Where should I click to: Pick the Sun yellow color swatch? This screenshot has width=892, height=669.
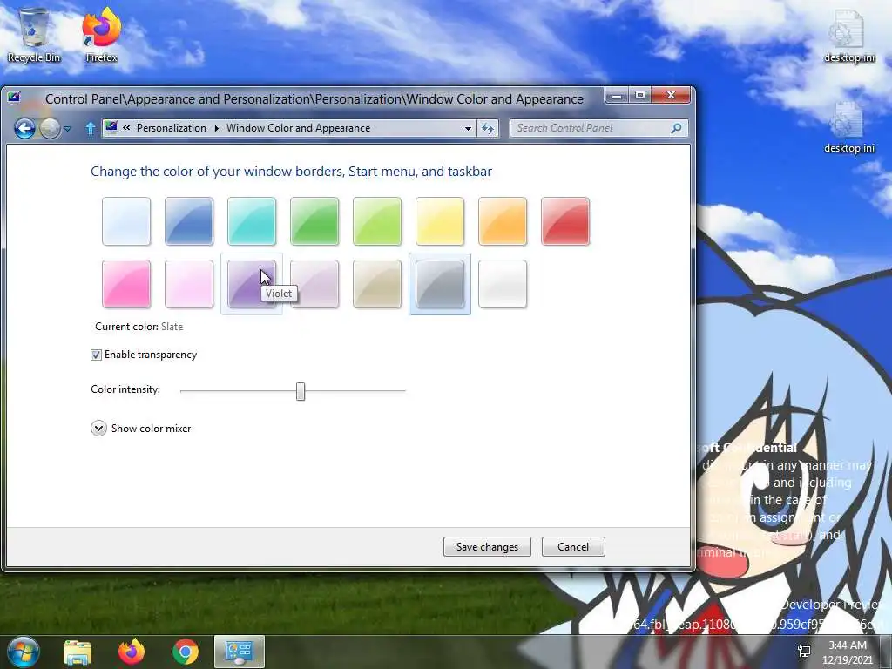[440, 221]
